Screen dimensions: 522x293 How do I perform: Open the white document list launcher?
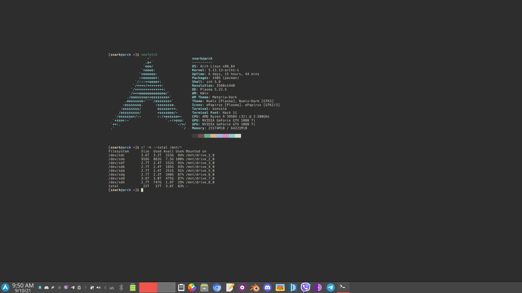(x=181, y=288)
